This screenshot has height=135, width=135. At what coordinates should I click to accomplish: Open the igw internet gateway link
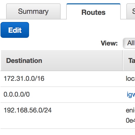[x=131, y=95]
